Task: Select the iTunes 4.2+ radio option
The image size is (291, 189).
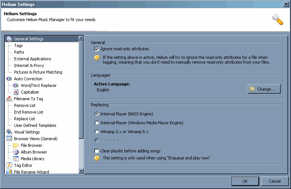Action: click(96, 141)
